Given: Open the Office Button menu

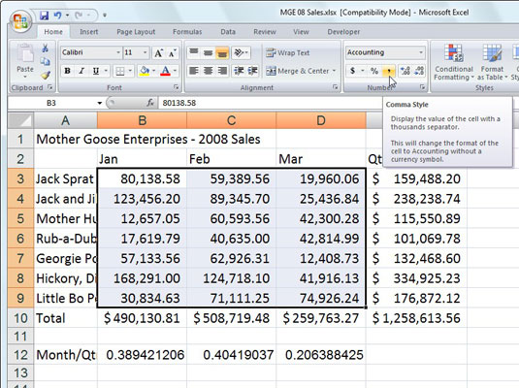Looking at the screenshot, I should pos(20,21).
